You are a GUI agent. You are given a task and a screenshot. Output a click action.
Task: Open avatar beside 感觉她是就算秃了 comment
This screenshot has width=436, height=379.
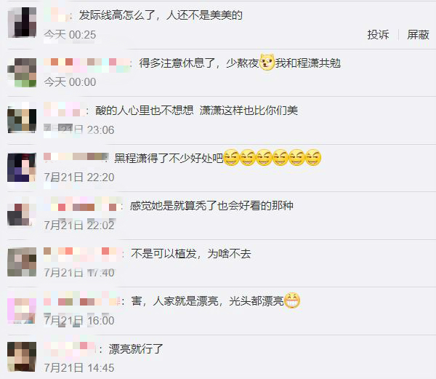[x=22, y=215]
